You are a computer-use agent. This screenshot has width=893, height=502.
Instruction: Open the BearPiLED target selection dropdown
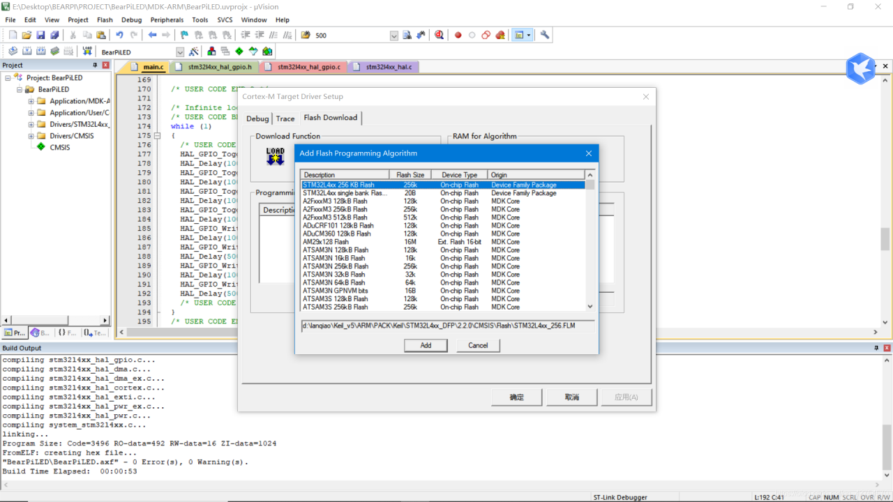click(180, 52)
